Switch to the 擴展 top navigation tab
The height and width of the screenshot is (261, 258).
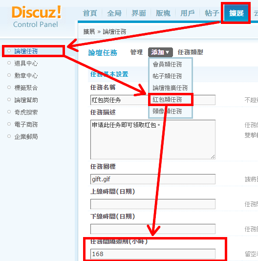tap(236, 13)
